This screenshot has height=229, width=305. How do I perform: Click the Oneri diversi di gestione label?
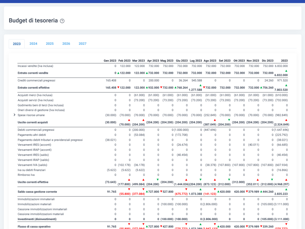(x=41, y=110)
